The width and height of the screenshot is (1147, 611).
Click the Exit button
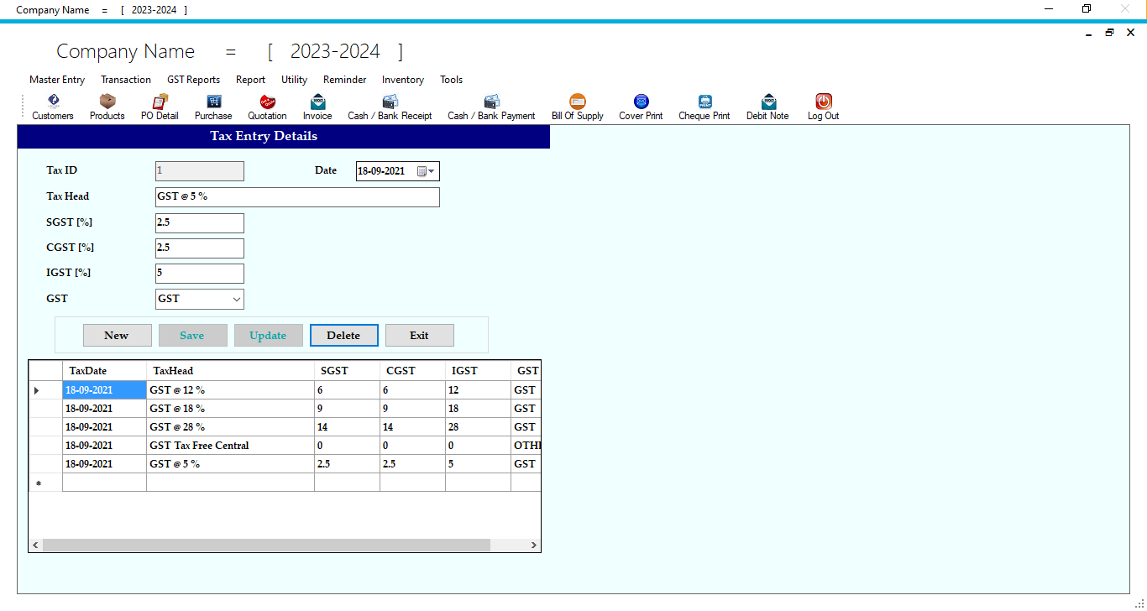pos(420,335)
